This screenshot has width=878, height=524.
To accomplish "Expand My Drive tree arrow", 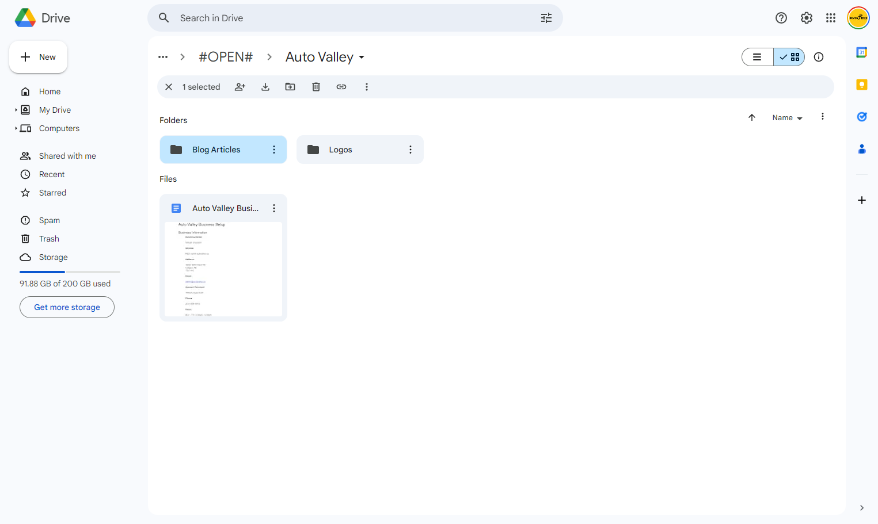I will click(16, 110).
